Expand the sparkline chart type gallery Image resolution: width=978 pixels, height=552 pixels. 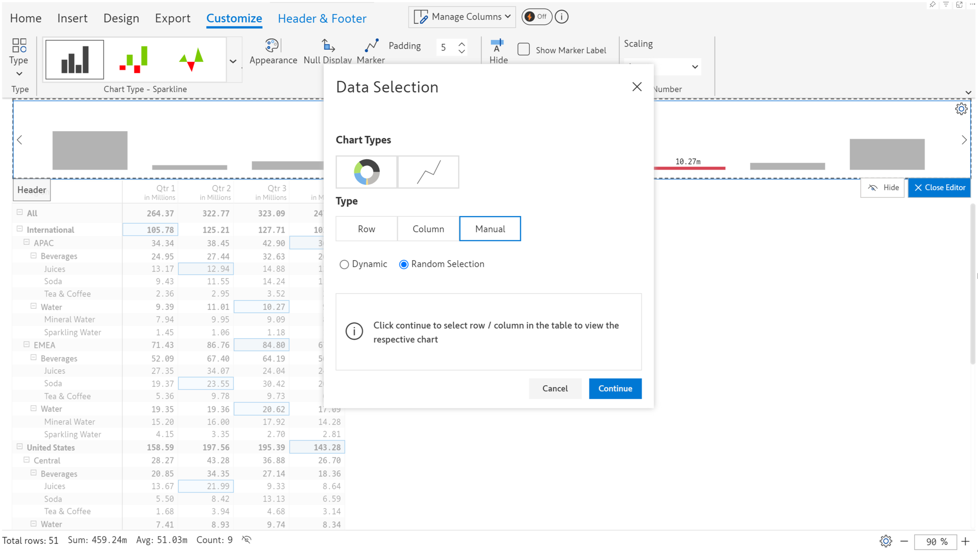pos(233,61)
